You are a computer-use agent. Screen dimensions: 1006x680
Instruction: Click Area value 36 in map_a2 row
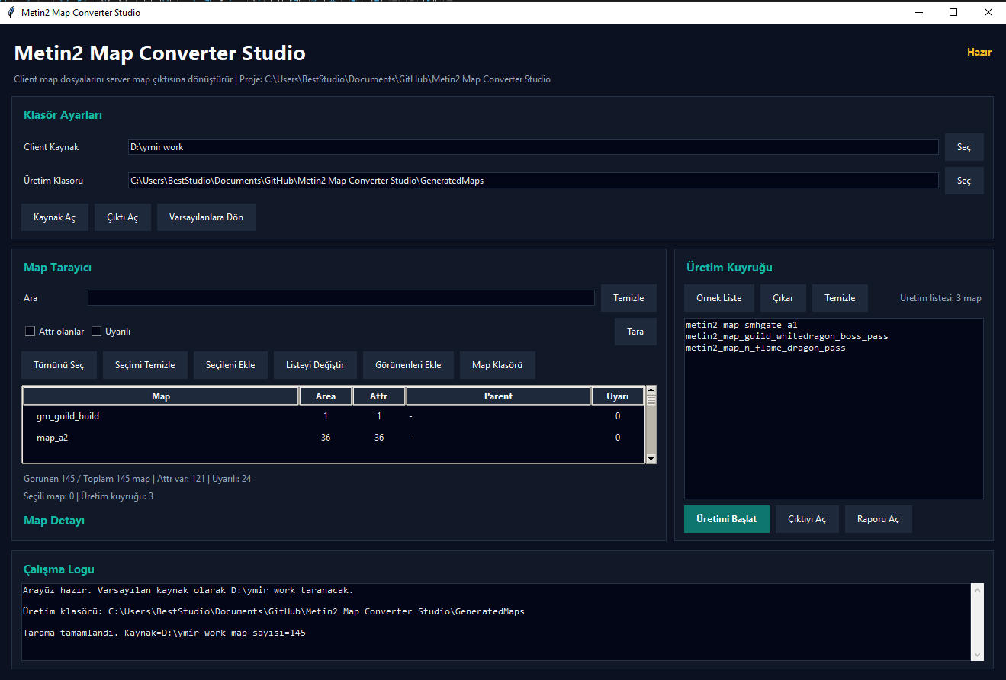tap(326, 438)
